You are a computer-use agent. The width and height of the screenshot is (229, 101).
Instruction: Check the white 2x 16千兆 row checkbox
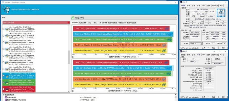[x=3, y=62]
